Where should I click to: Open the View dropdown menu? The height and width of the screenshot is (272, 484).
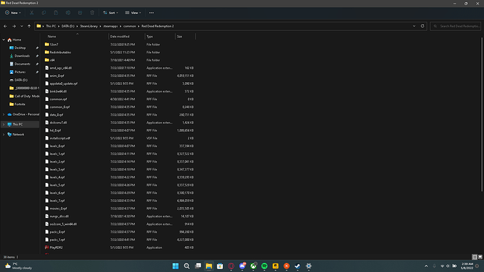(133, 13)
